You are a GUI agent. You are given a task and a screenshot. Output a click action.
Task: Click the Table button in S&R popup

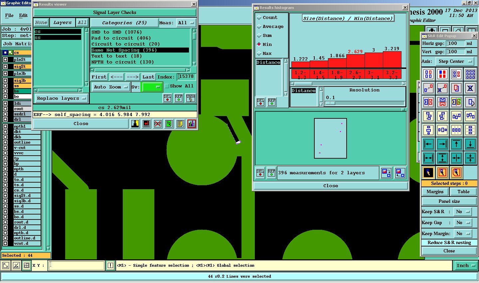coord(463,192)
